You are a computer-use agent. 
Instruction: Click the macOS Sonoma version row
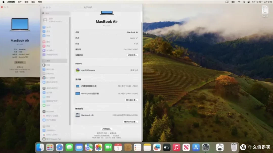pos(107,70)
